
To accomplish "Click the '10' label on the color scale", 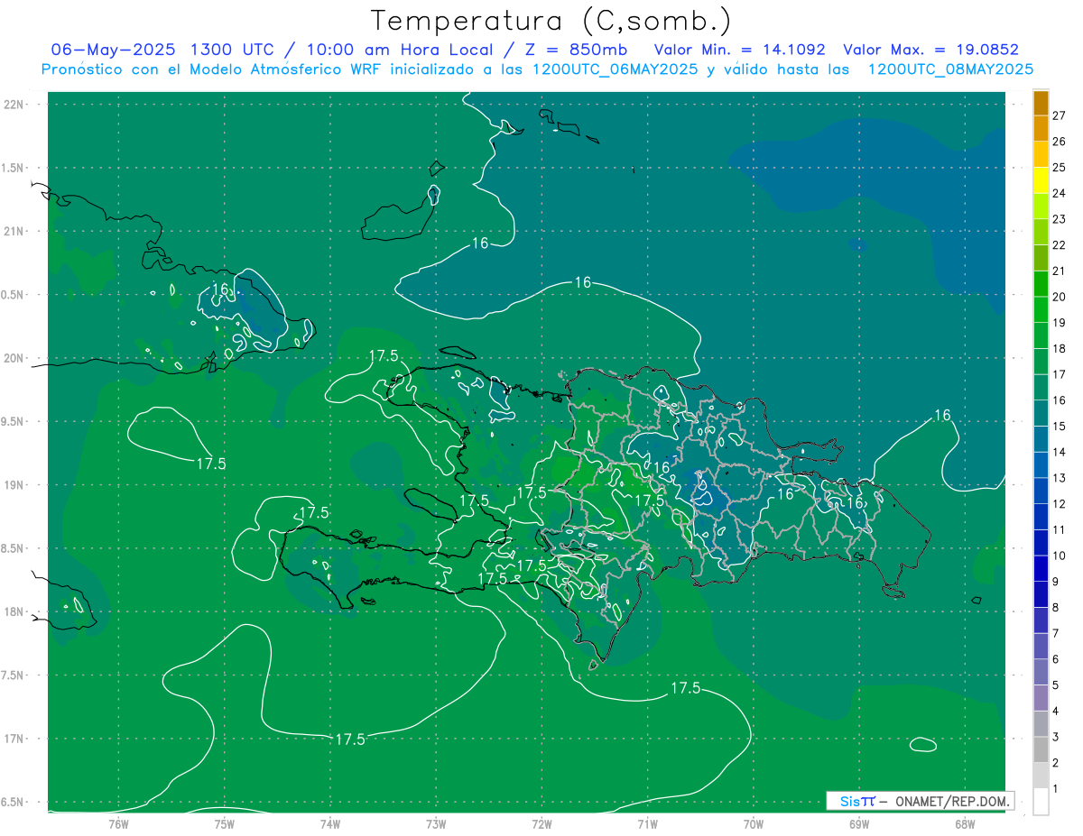I will [x=1060, y=556].
